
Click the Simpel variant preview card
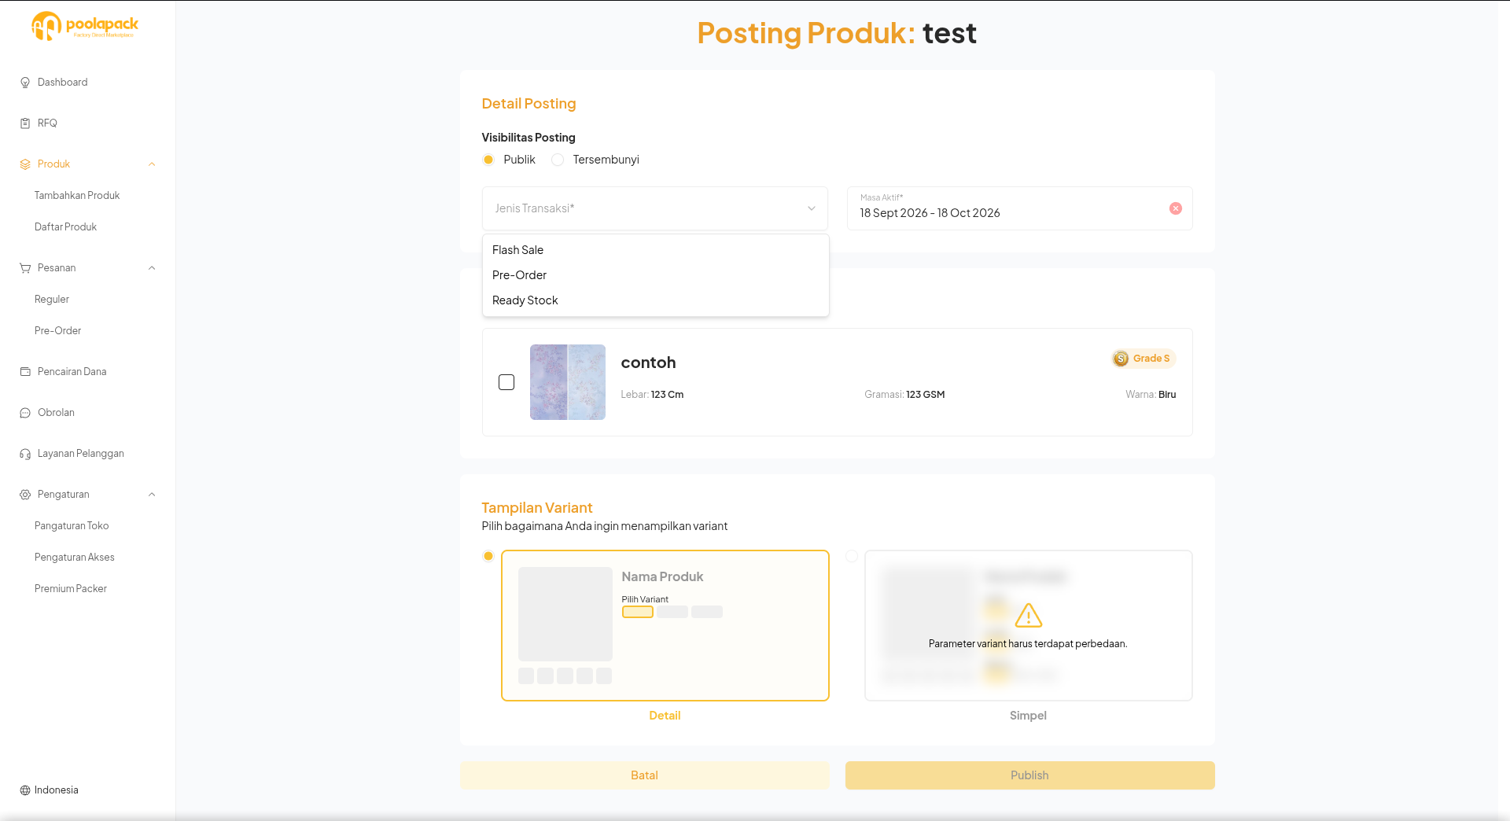[1029, 625]
